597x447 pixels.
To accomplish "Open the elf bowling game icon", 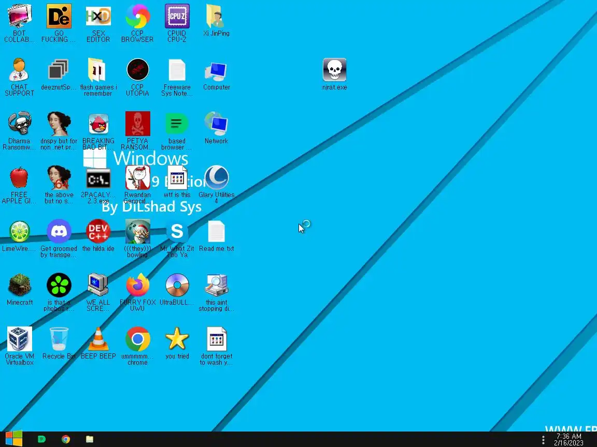I will [137, 239].
